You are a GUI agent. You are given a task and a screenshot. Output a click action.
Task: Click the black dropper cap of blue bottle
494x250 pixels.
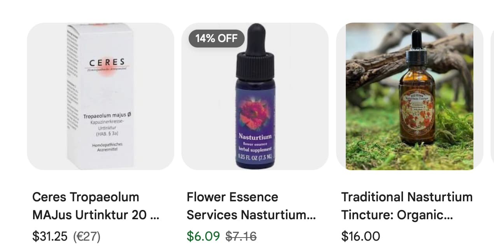(255, 52)
